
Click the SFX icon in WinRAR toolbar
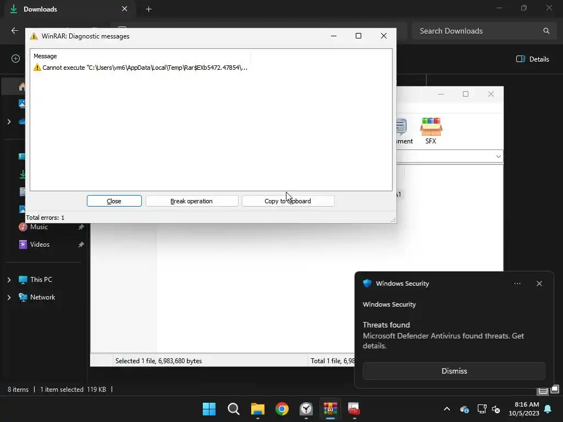(x=431, y=131)
